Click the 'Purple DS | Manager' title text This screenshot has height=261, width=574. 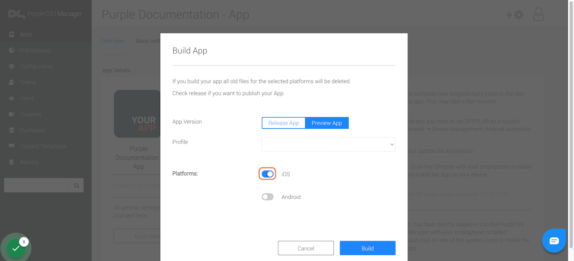click(x=55, y=14)
